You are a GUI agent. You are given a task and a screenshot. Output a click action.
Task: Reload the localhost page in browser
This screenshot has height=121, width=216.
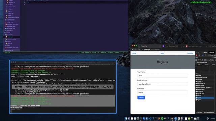[x=139, y=49]
